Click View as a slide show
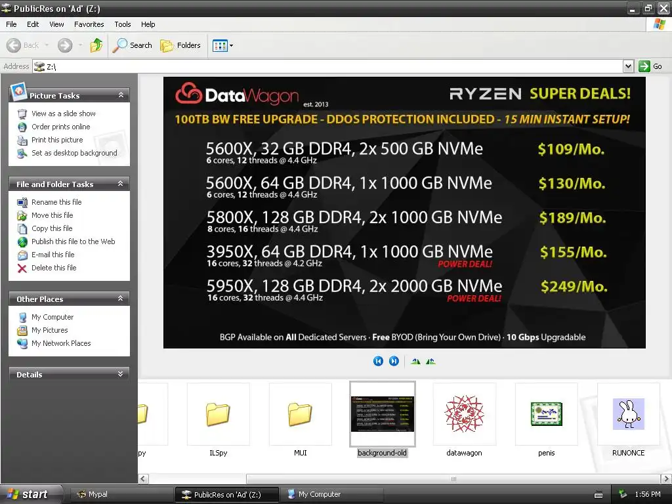 64,114
